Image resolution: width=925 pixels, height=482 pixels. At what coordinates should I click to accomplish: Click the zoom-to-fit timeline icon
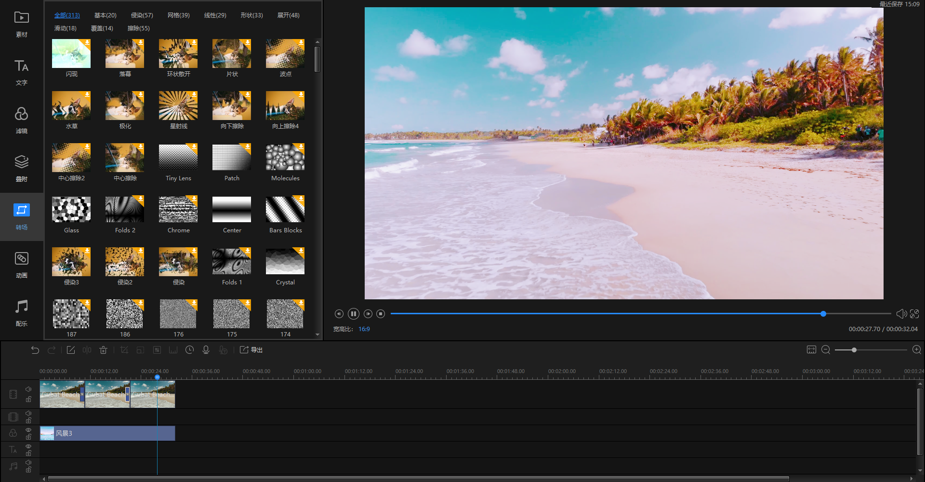(x=811, y=350)
